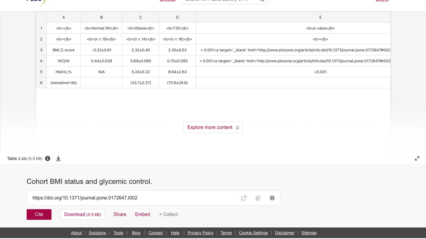Click the cell 'HbA1c,%'

tap(64, 72)
